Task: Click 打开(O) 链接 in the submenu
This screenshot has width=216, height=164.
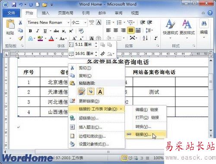Action: tap(146, 118)
